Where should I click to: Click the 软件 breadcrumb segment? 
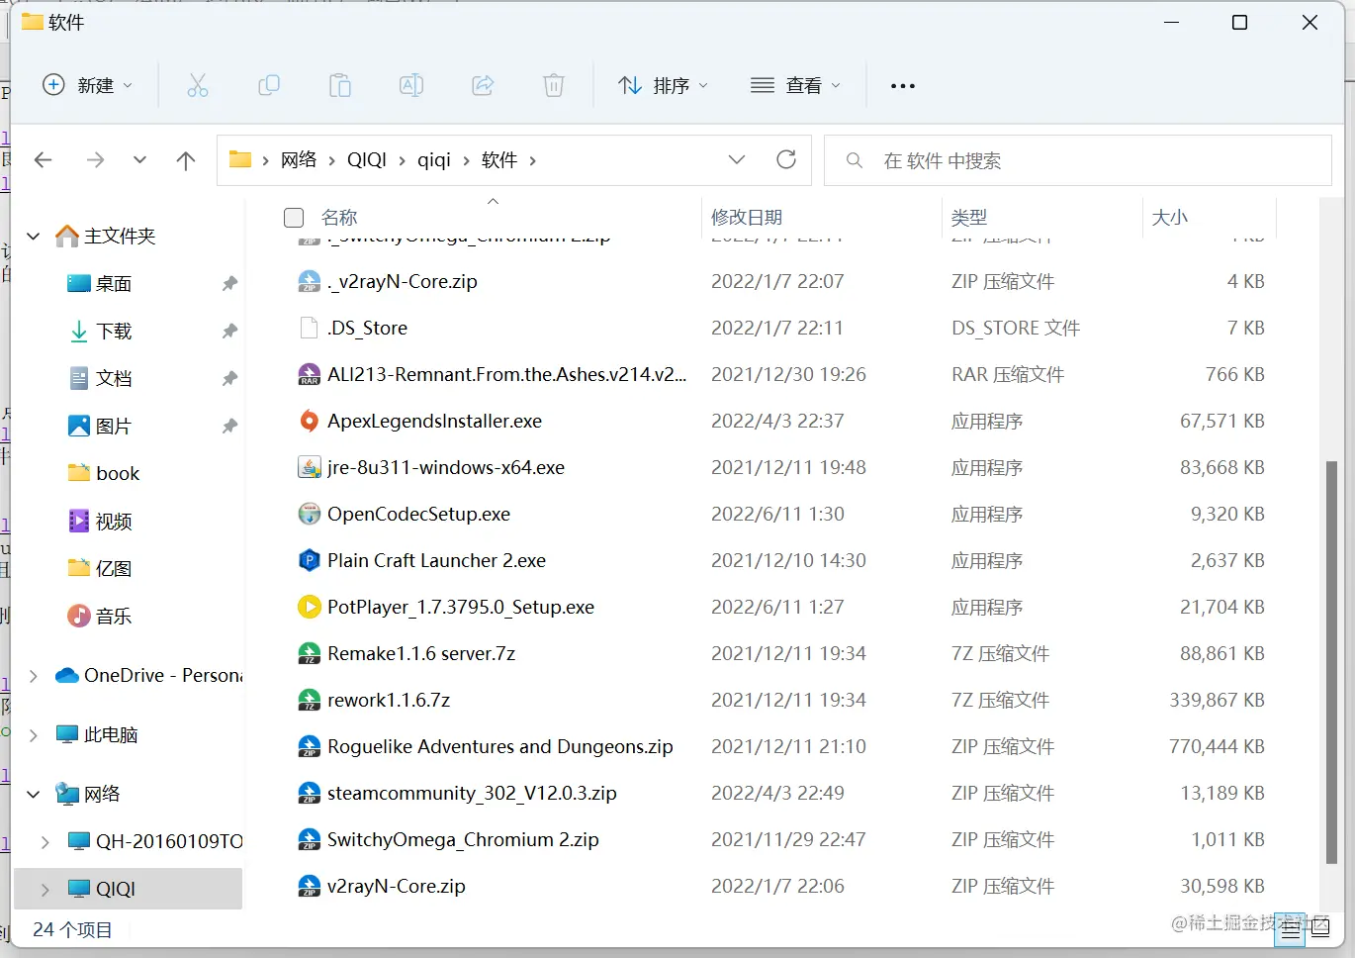(499, 159)
